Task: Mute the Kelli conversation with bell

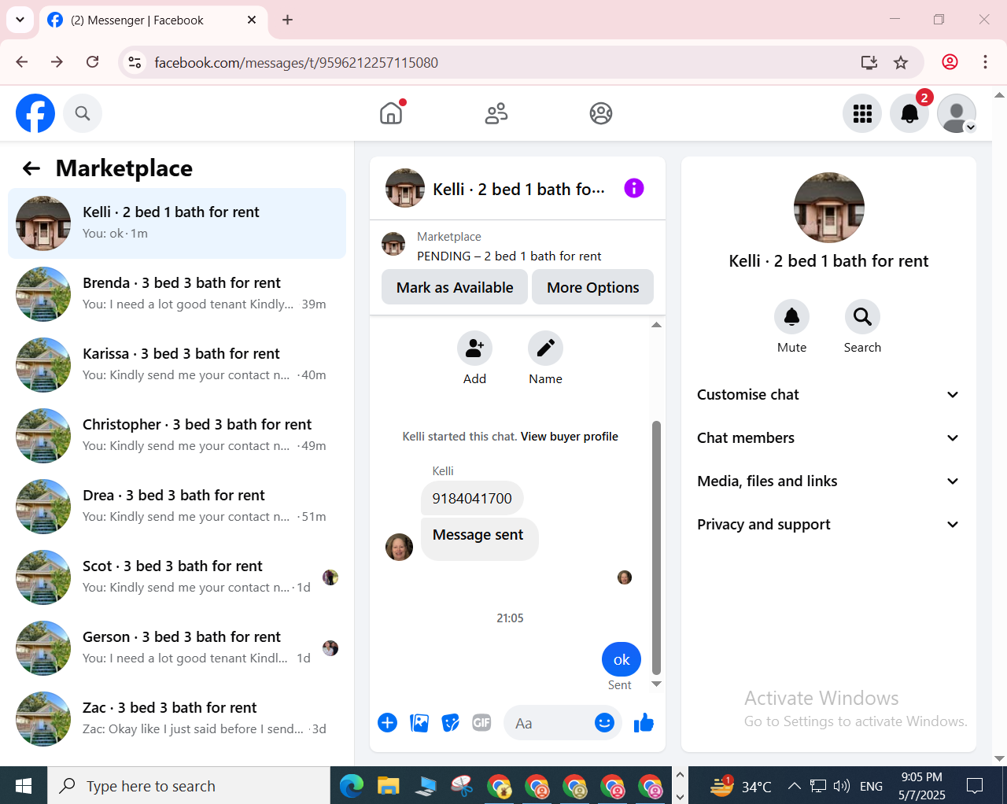Action: [x=791, y=316]
